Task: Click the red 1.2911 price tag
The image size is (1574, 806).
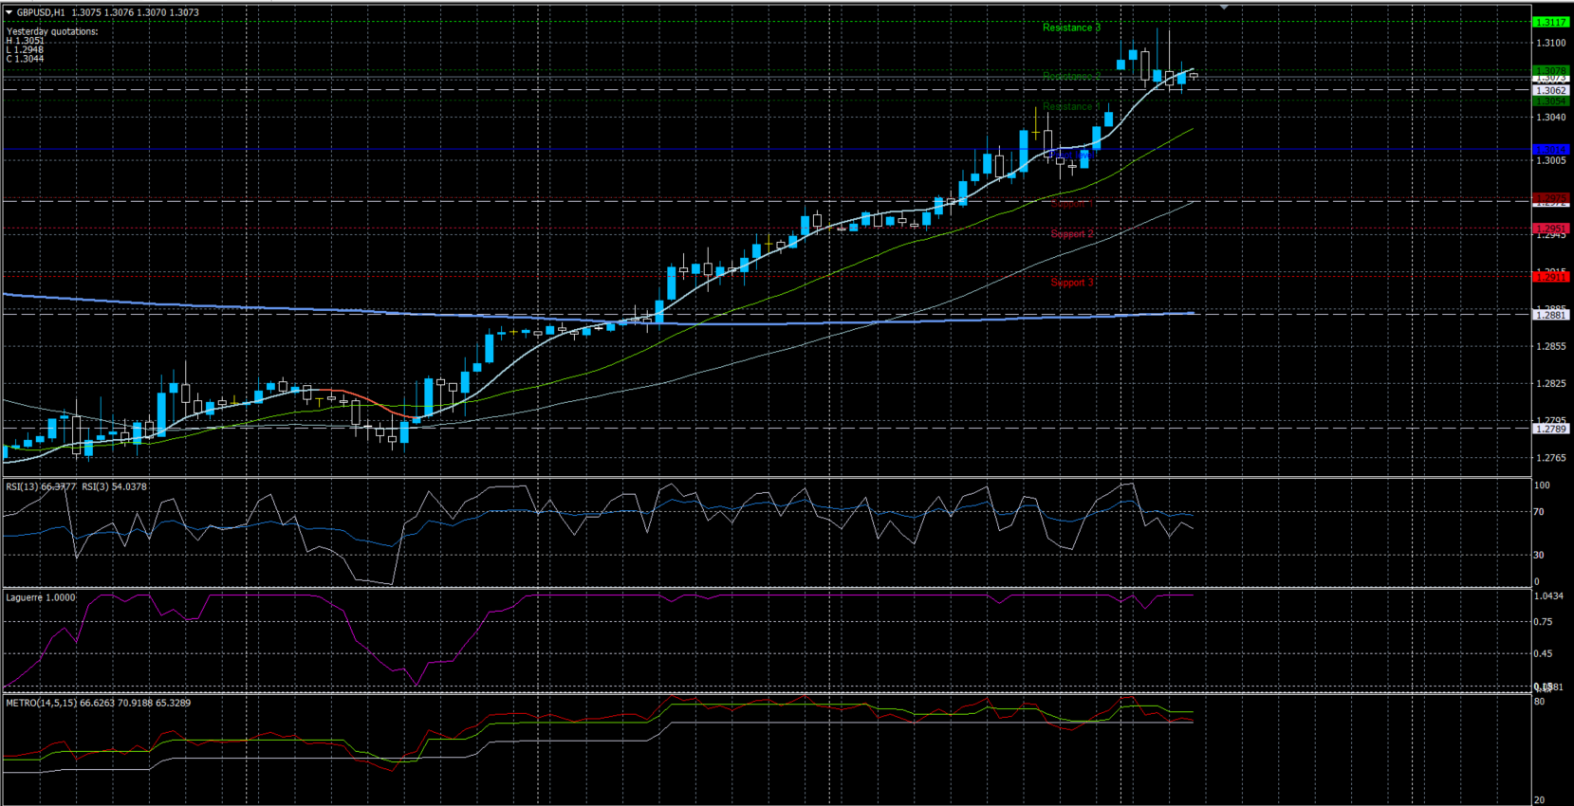Action: (x=1551, y=277)
